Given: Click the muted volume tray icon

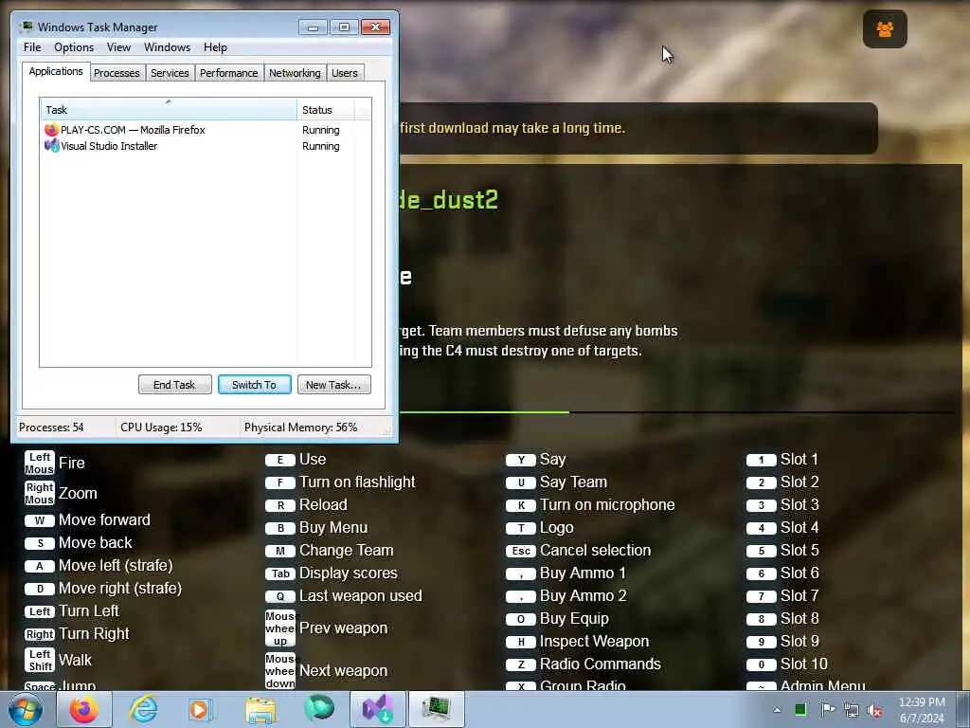Looking at the screenshot, I should coord(874,710).
